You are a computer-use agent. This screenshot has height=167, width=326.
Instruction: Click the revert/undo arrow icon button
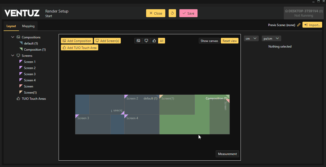pos(172,13)
